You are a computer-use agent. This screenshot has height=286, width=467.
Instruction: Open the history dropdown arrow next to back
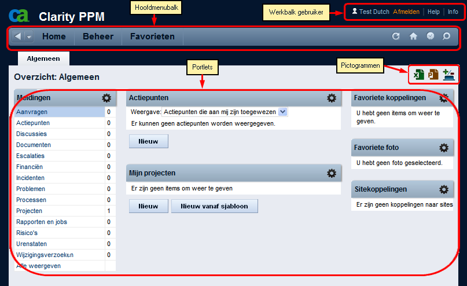[x=29, y=36]
